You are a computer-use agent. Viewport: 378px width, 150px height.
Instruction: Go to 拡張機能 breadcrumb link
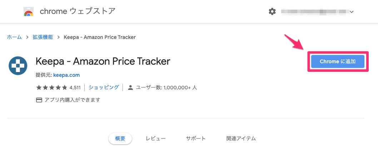tap(43, 37)
